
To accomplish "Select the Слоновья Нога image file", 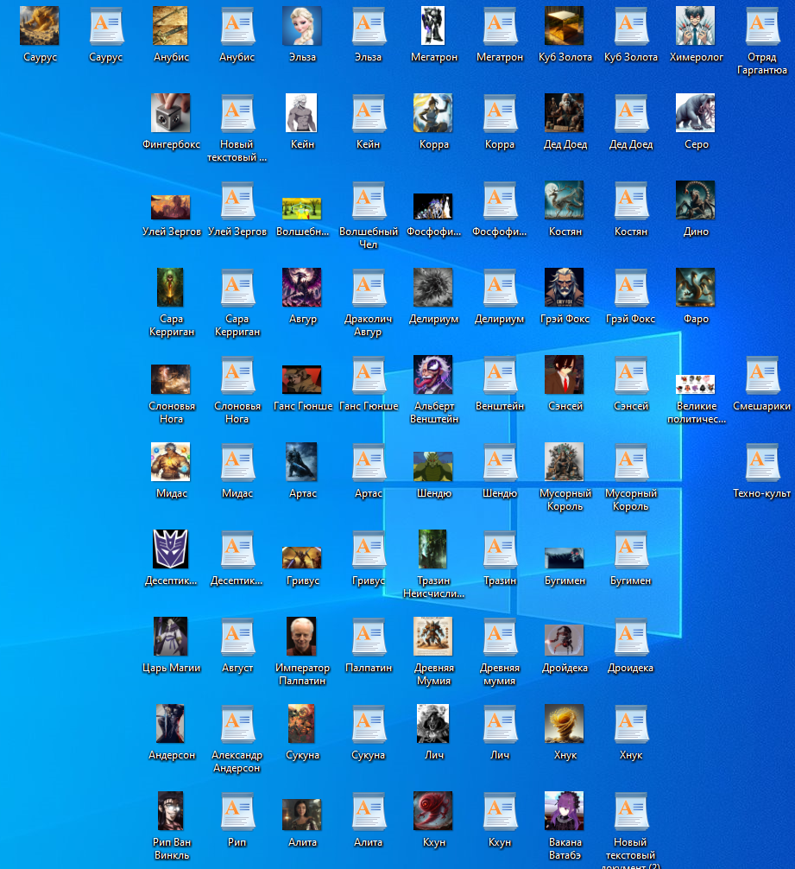I will point(171,379).
